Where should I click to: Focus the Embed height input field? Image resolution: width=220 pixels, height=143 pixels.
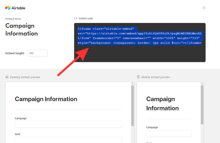[38, 53]
